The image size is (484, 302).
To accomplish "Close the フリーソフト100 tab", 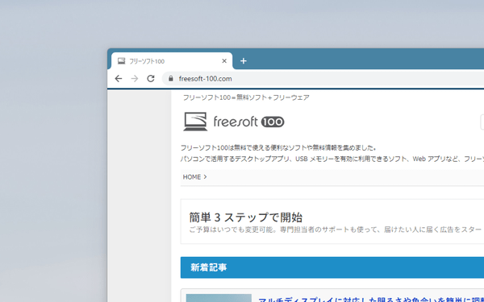I will [x=224, y=61].
